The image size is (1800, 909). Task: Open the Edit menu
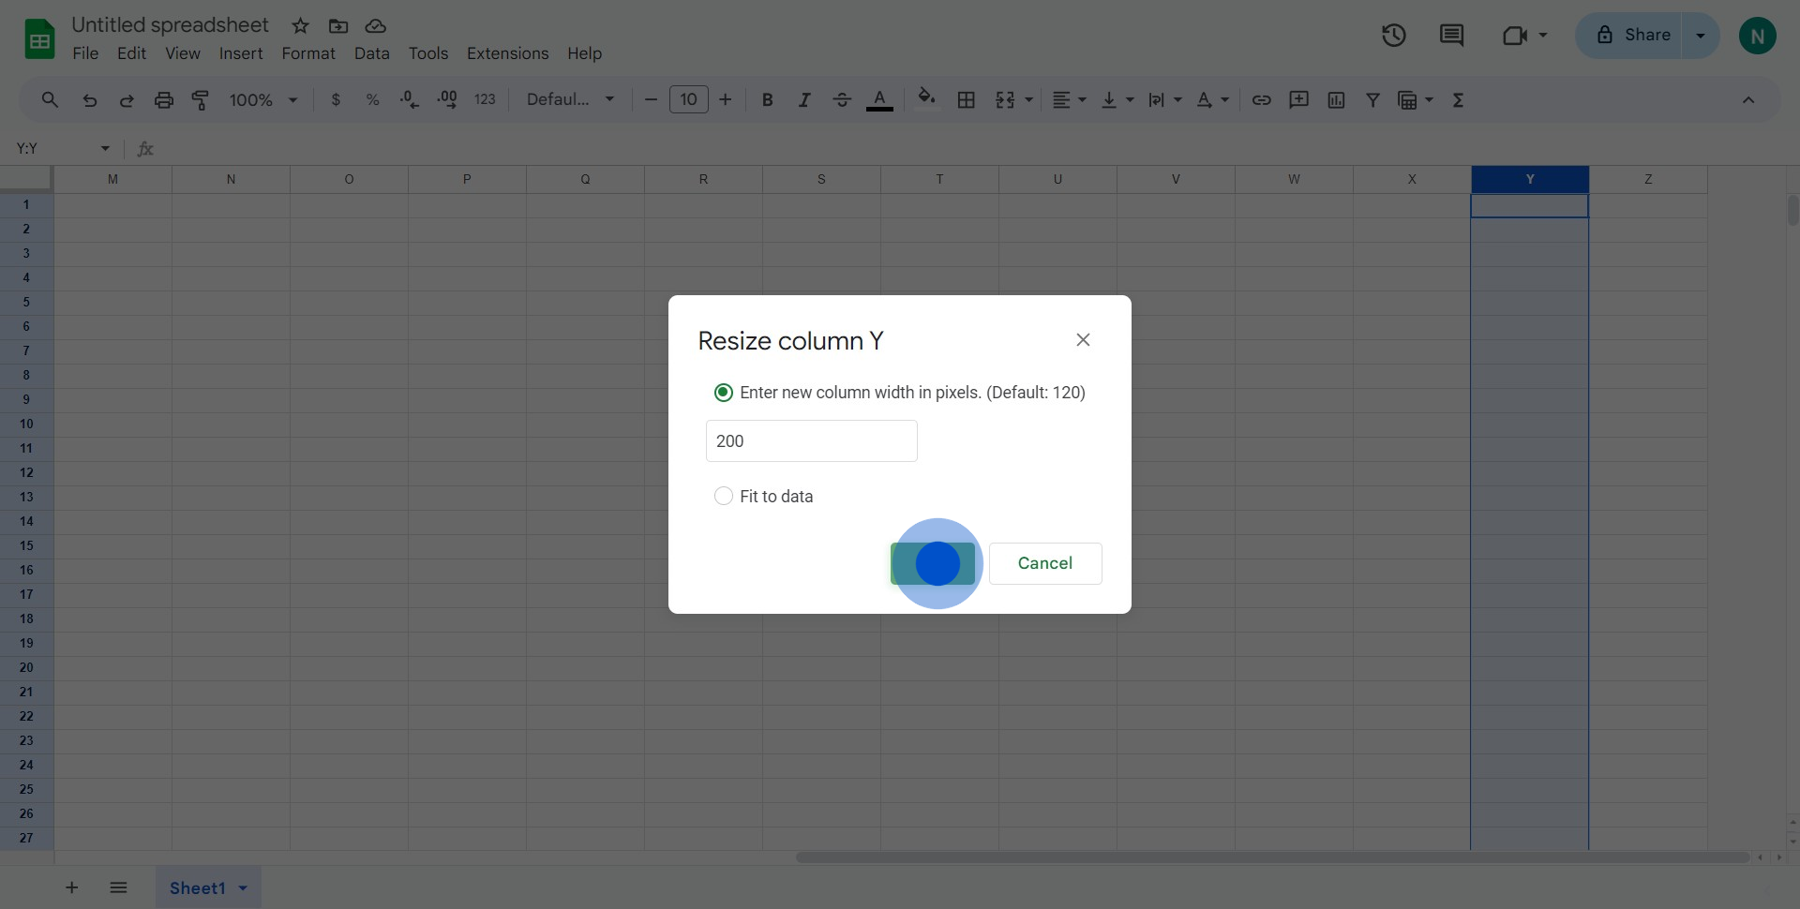click(131, 53)
